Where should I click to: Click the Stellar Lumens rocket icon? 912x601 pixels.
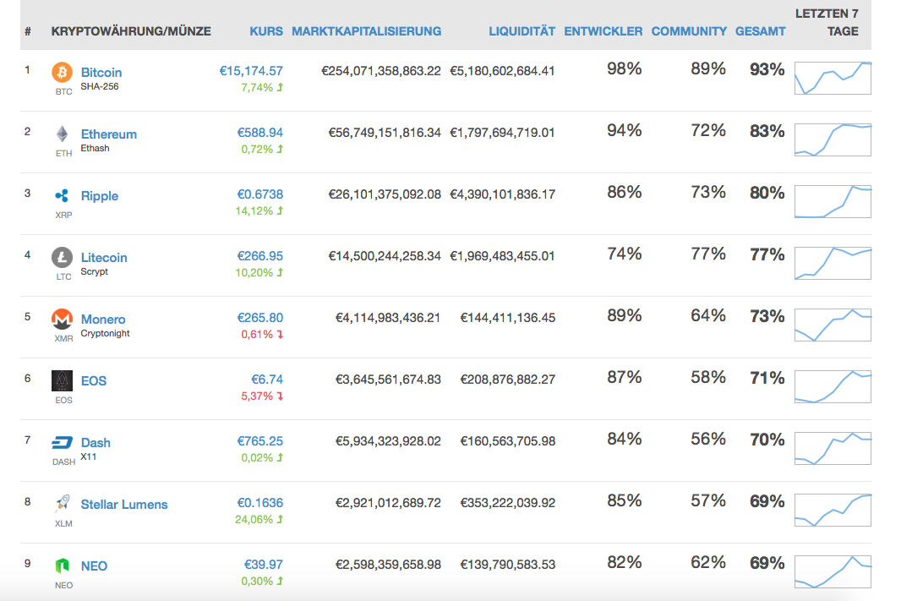(63, 503)
